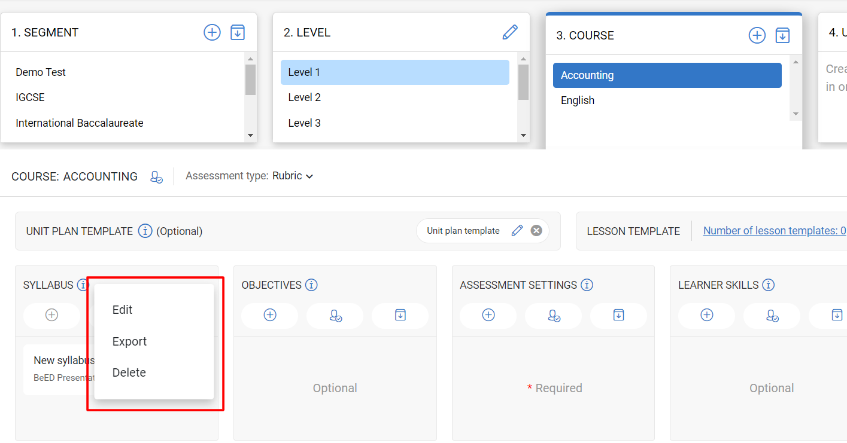Add a new course with plus icon
The width and height of the screenshot is (847, 443).
click(757, 35)
